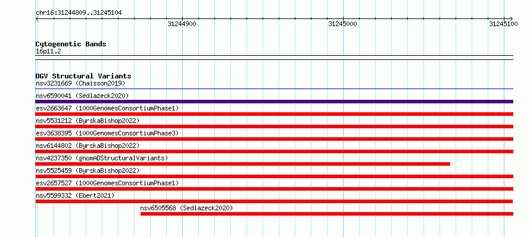
Task: Click the chr16:31244809..31245104 region label
Action: point(79,12)
